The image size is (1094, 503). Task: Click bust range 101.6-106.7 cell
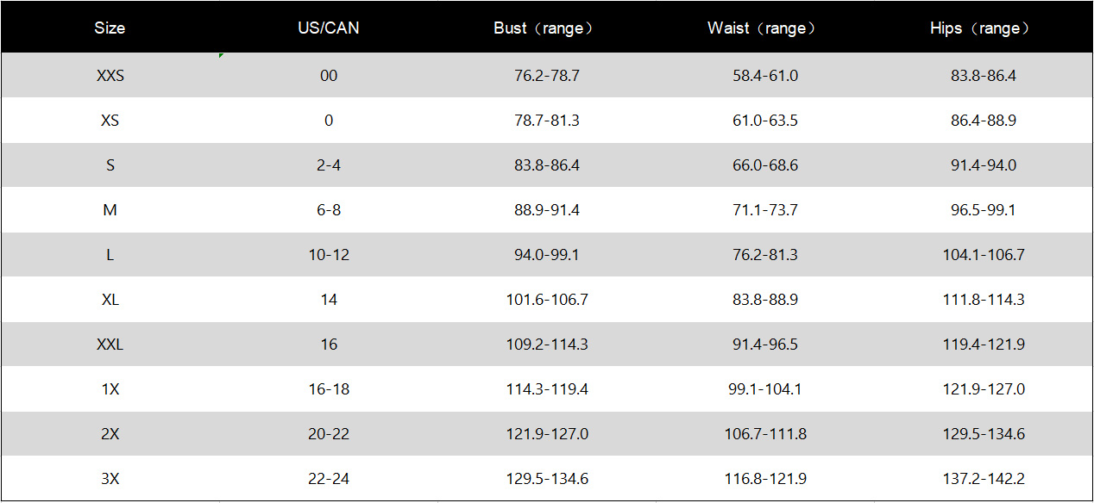546,300
